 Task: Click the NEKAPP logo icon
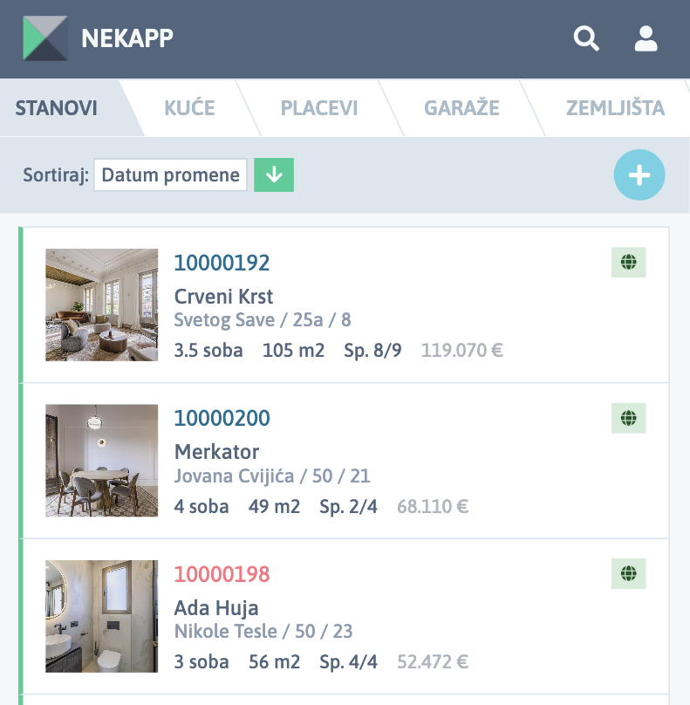[45, 38]
